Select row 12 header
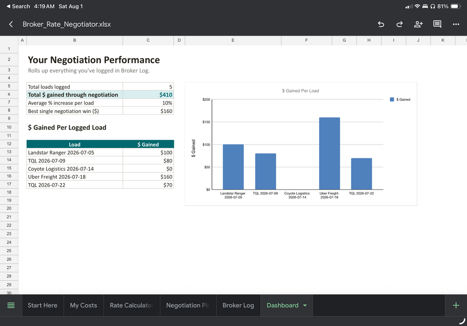The height and width of the screenshot is (326, 467). (x=9, y=144)
